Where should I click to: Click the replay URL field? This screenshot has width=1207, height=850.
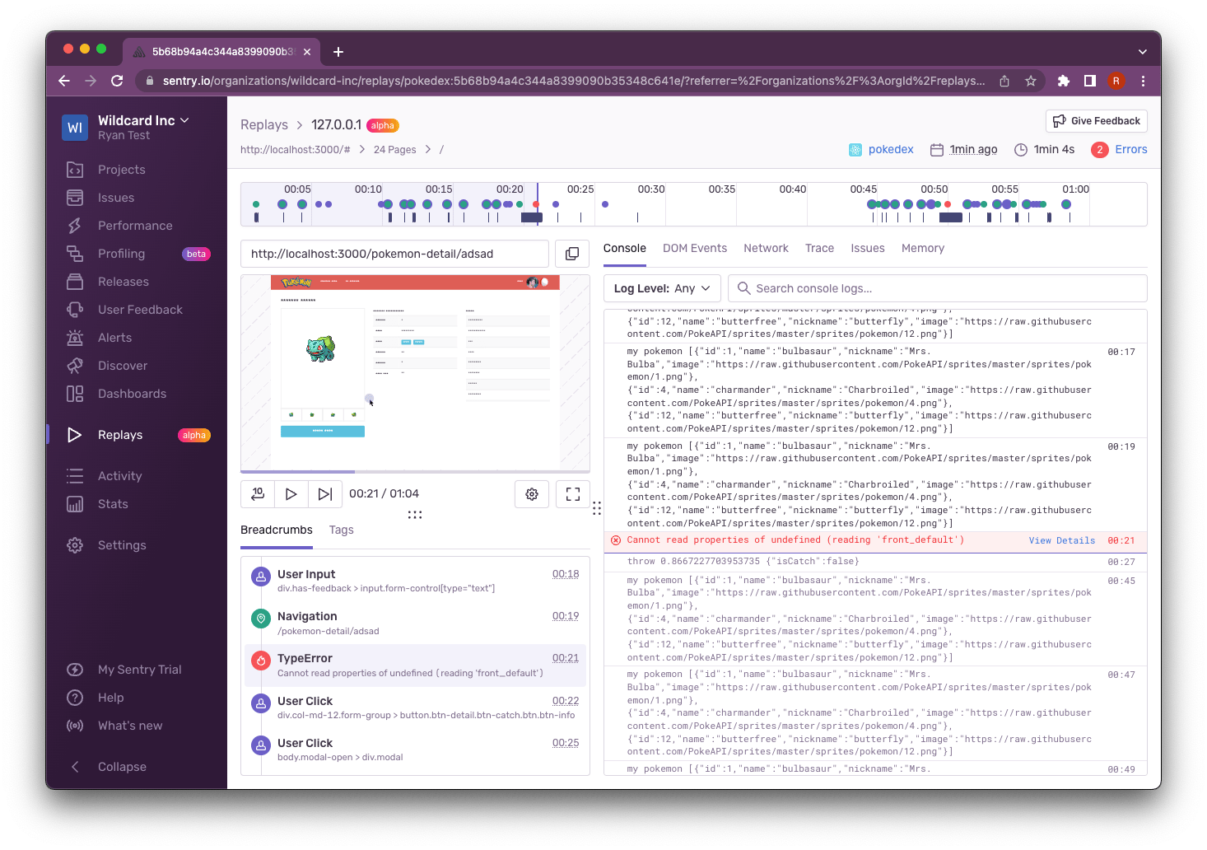394,254
